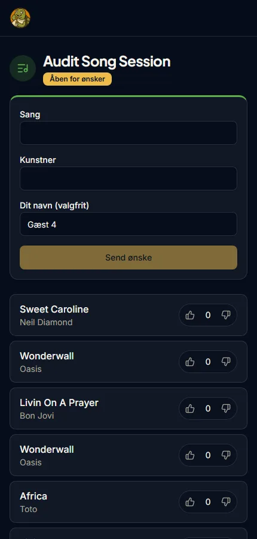Image resolution: width=257 pixels, height=539 pixels.
Task: Click the Audit Song Session heading
Action: [107, 62]
